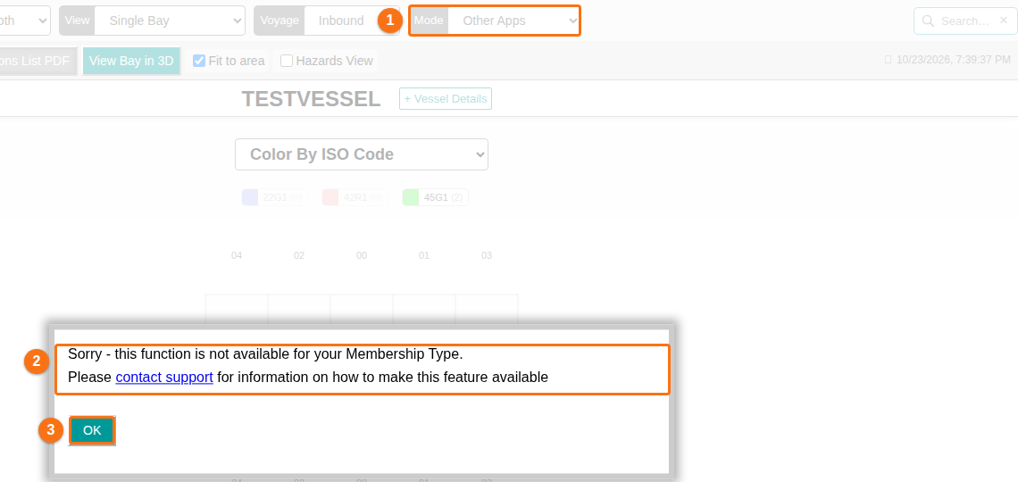Click the TESTVESSEL vessel title
1018x482 pixels.
click(311, 99)
